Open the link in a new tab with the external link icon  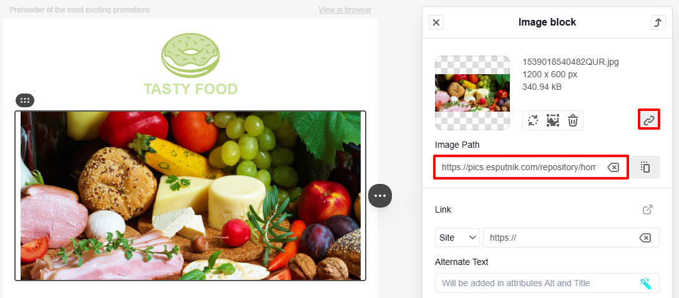point(647,209)
